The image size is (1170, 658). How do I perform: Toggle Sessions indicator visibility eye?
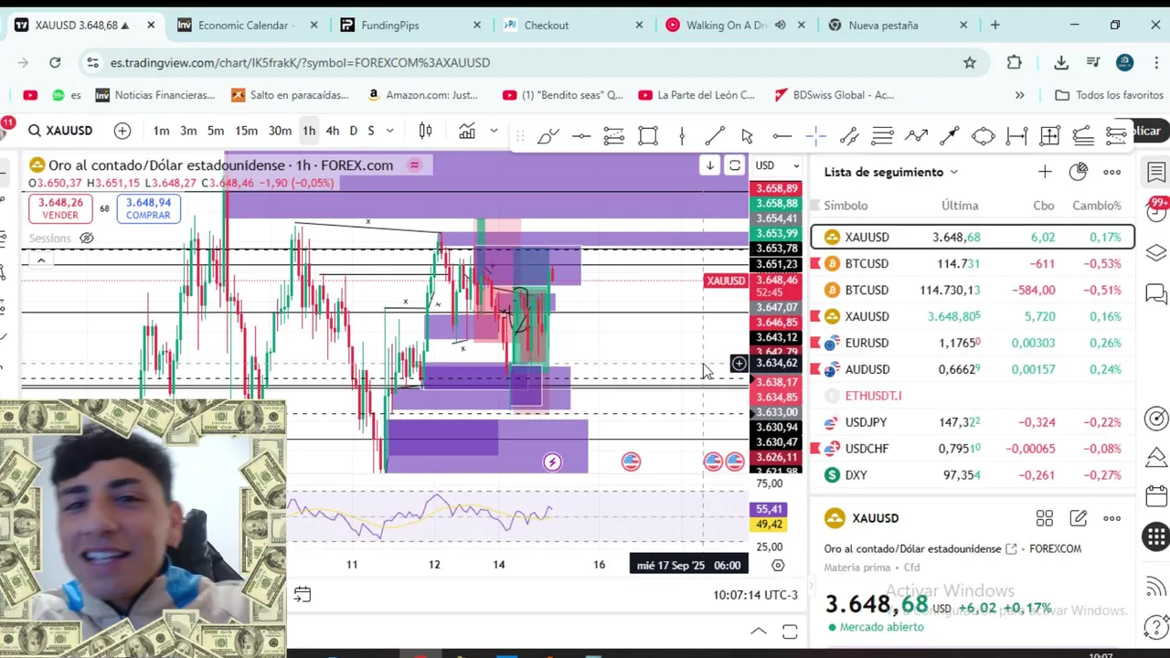(x=86, y=239)
